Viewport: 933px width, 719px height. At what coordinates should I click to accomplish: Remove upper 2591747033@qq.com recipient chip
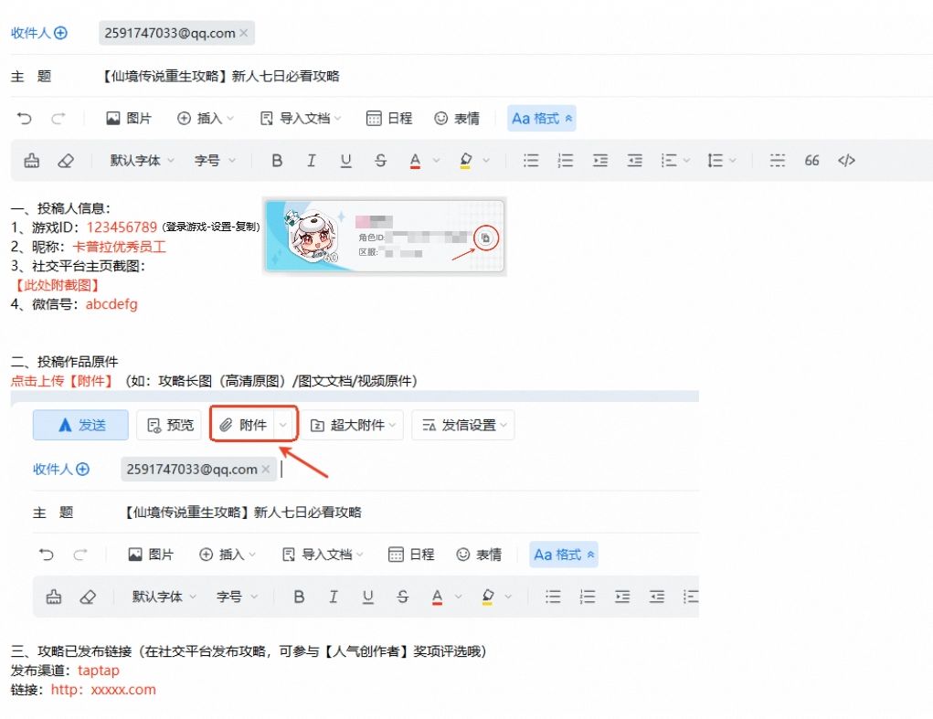243,33
